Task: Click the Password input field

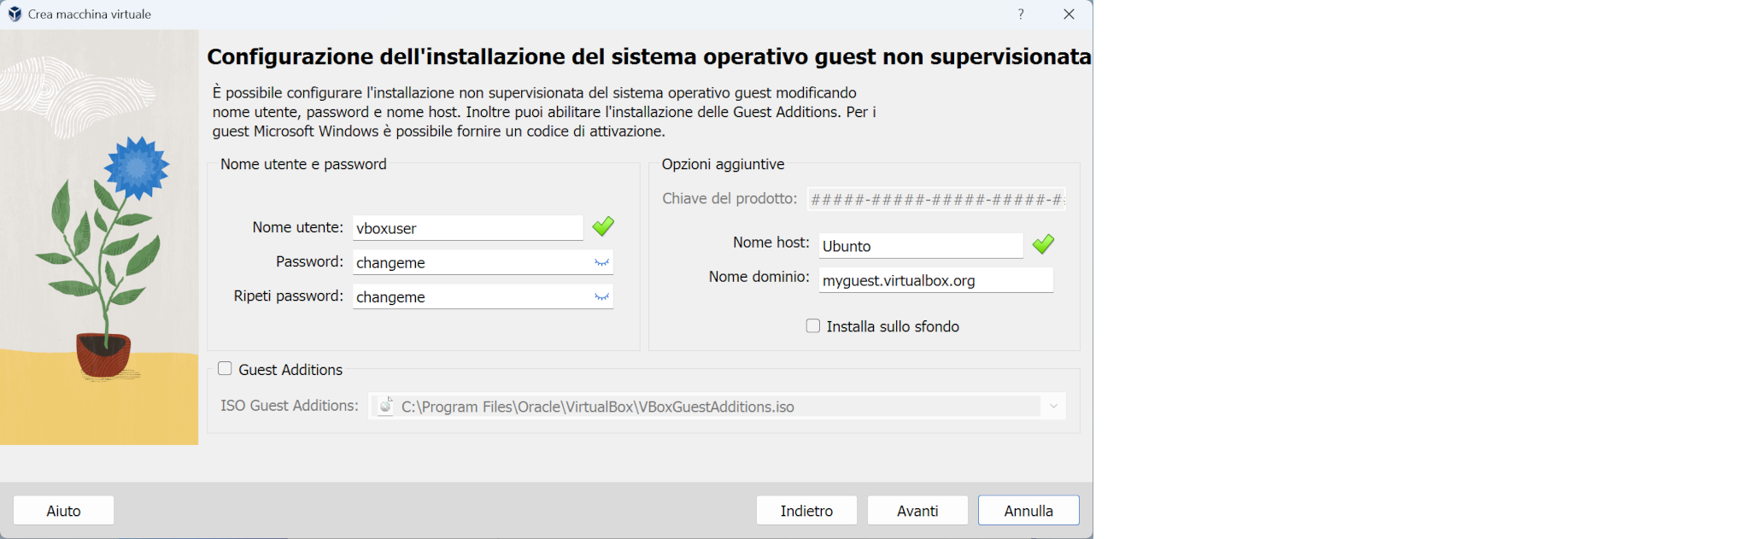Action: point(483,262)
